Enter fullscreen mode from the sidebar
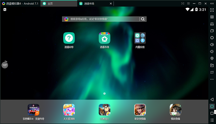Screen dimensions: 216x124 pyautogui.click(x=212, y=10)
